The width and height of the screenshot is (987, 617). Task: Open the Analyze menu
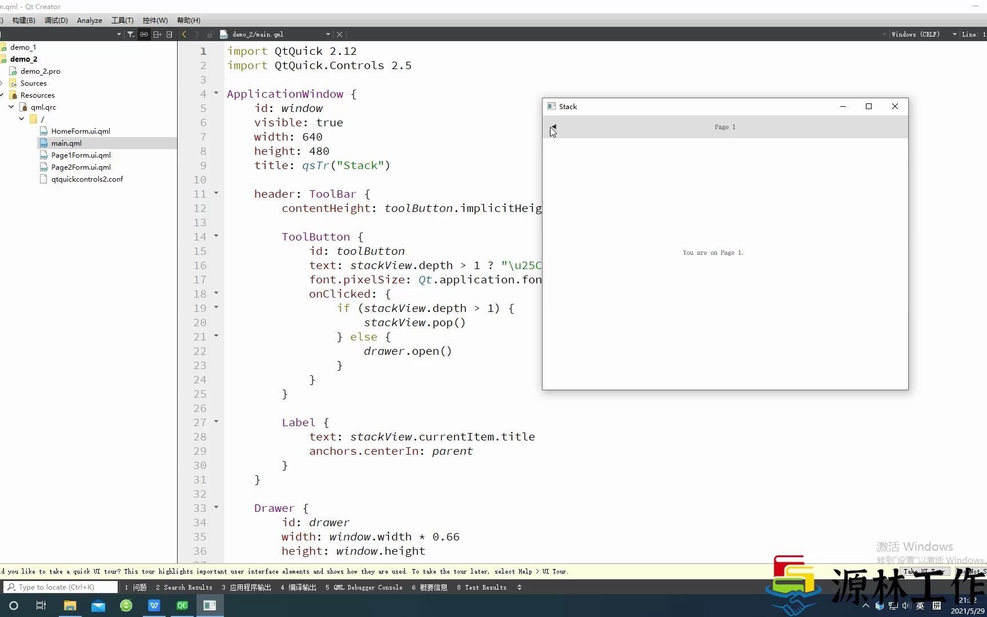pyautogui.click(x=90, y=20)
